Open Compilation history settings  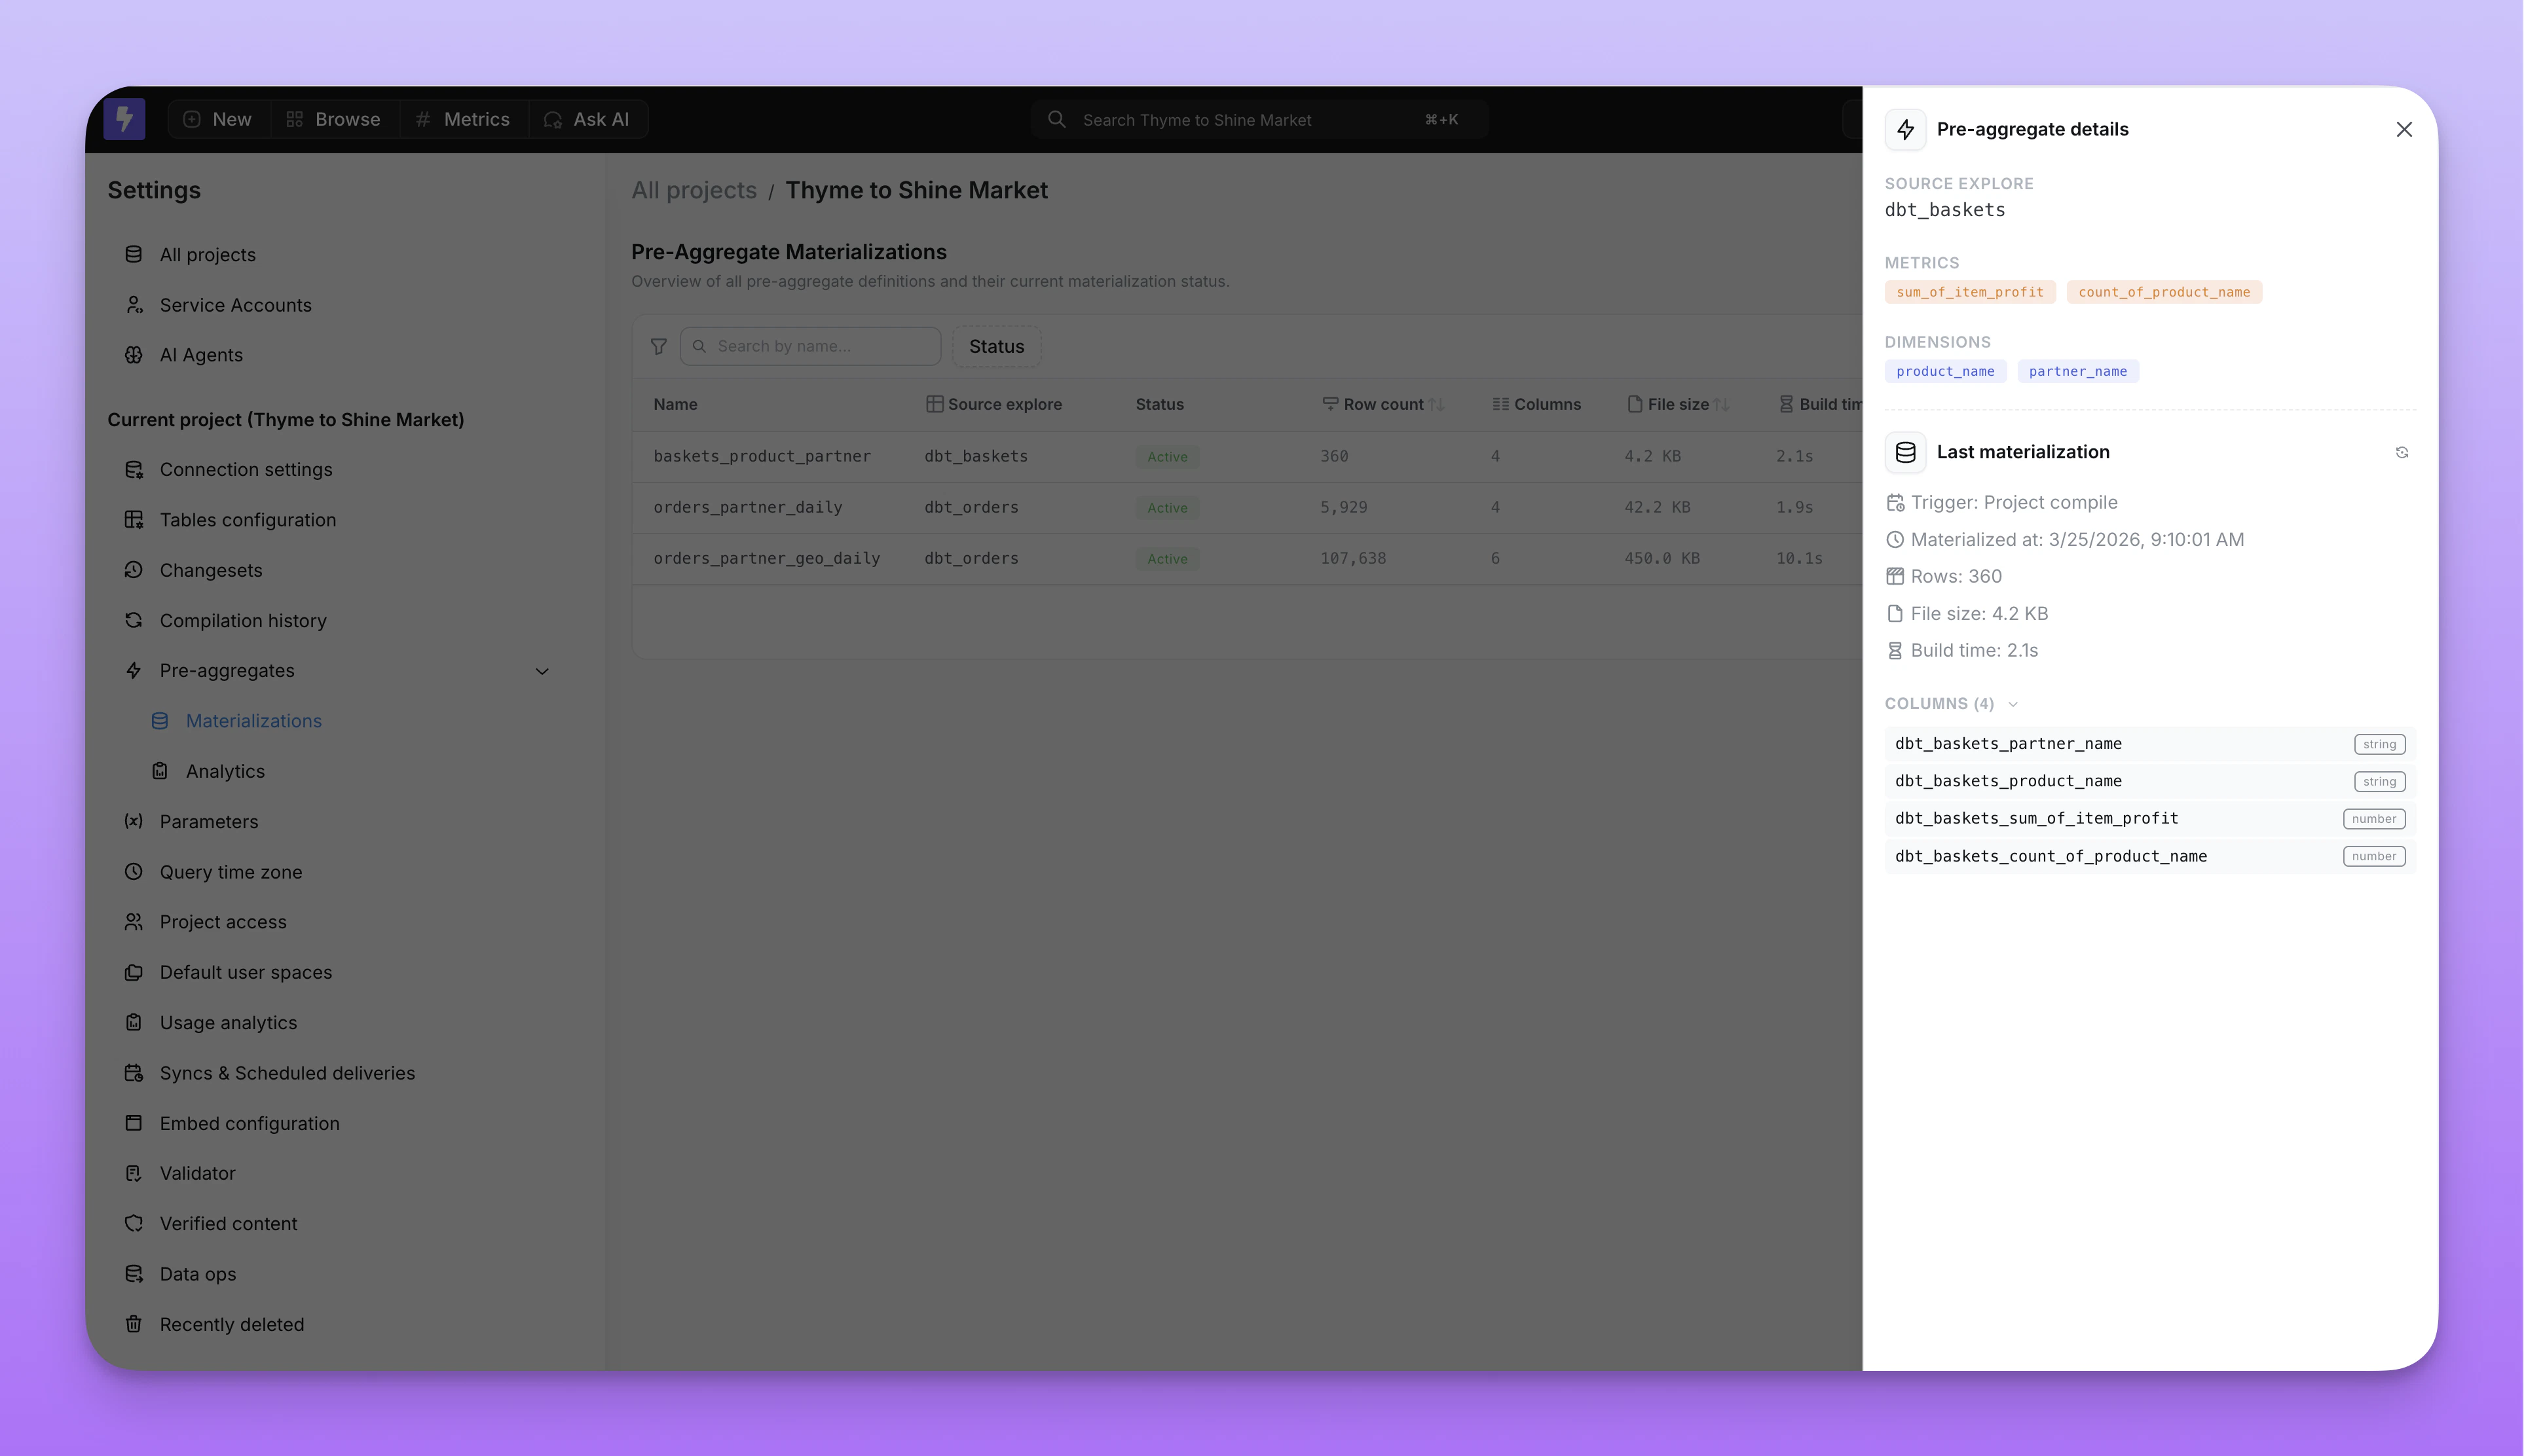pyautogui.click(x=243, y=621)
